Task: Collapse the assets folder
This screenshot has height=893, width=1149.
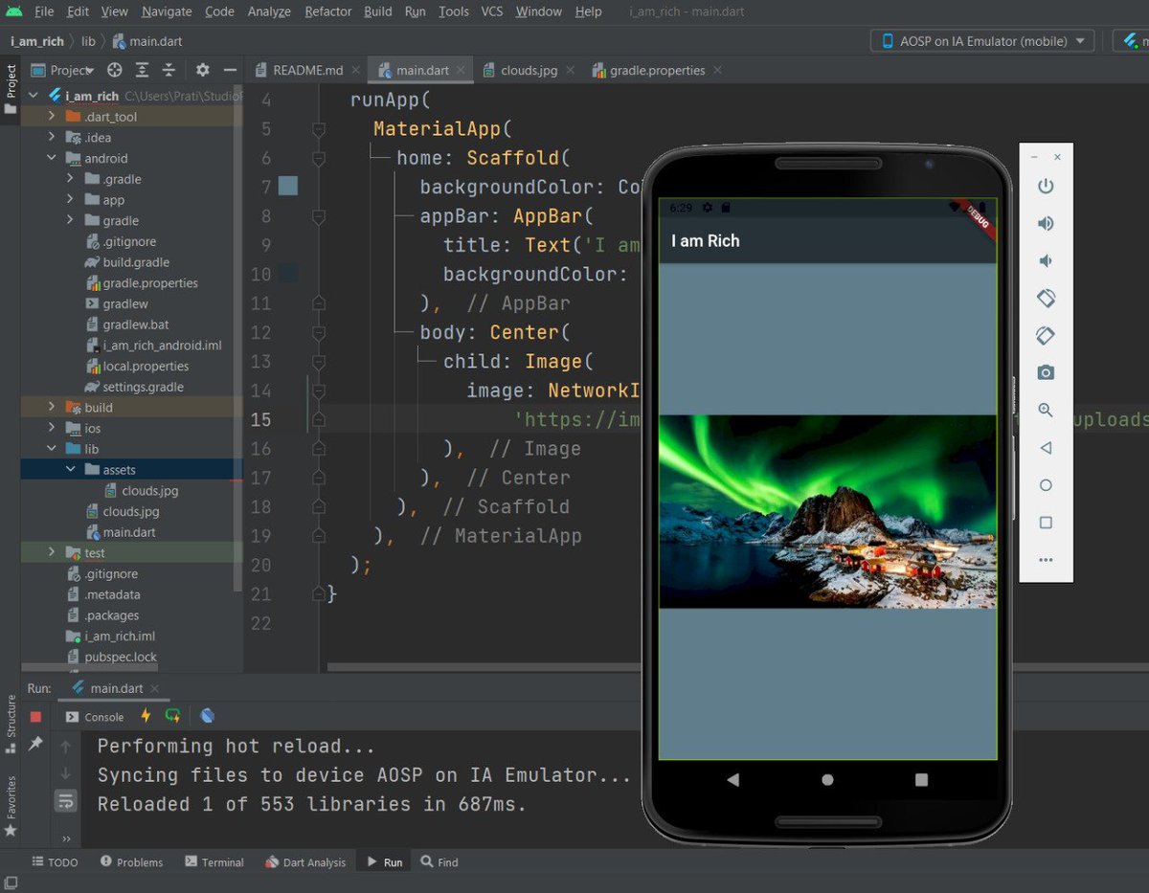Action: (71, 470)
